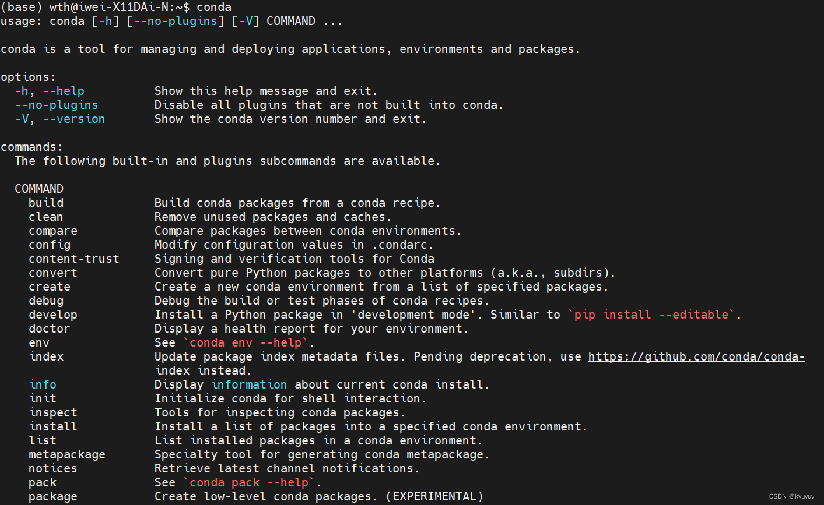
Task: Click the shell prompt line with 'conda'
Action: [x=116, y=8]
